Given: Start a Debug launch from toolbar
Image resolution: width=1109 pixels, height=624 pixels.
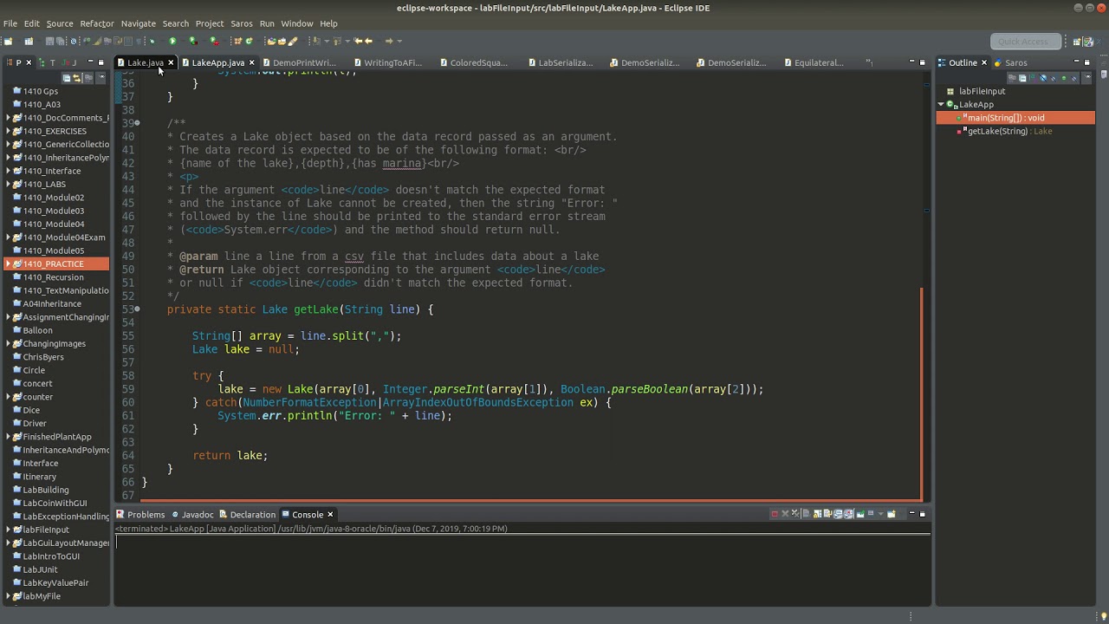Looking at the screenshot, I should 151,41.
